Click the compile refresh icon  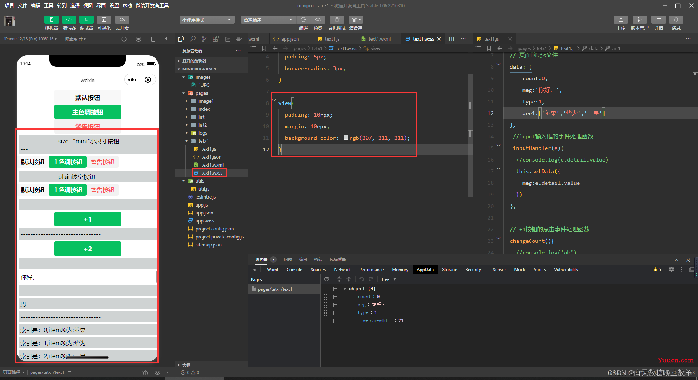[303, 20]
